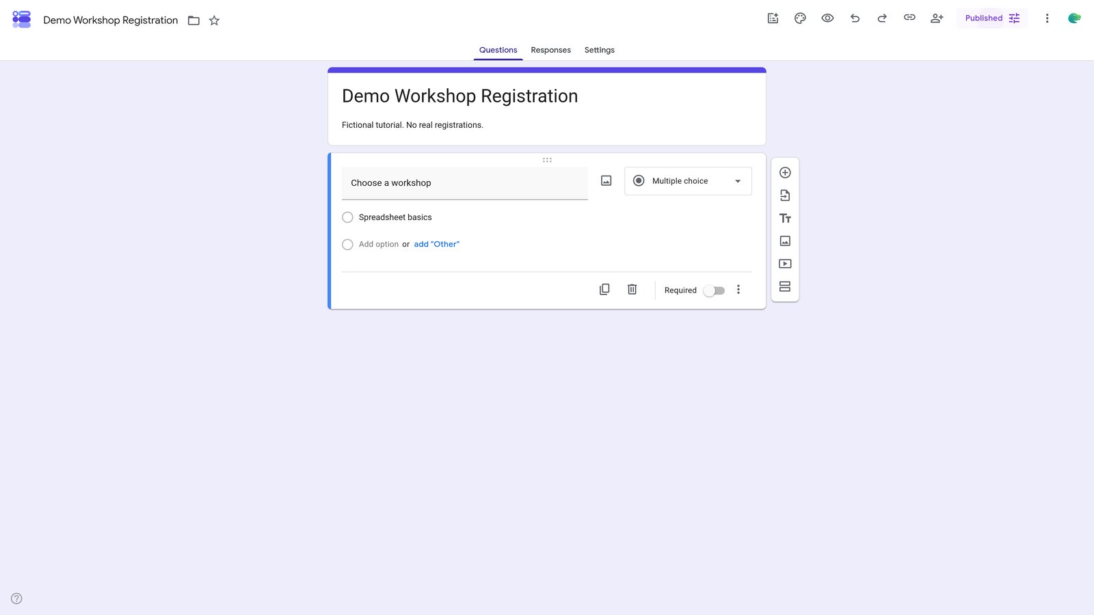
Task: Add image from the side toolbar
Action: pos(785,241)
